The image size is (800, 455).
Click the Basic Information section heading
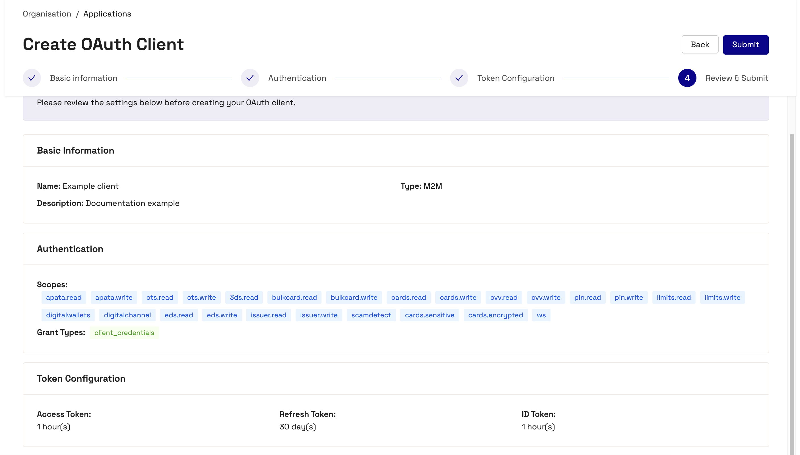(75, 150)
